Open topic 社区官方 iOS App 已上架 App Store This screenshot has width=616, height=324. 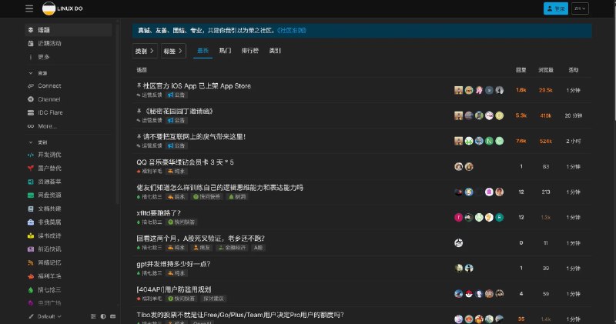point(196,86)
